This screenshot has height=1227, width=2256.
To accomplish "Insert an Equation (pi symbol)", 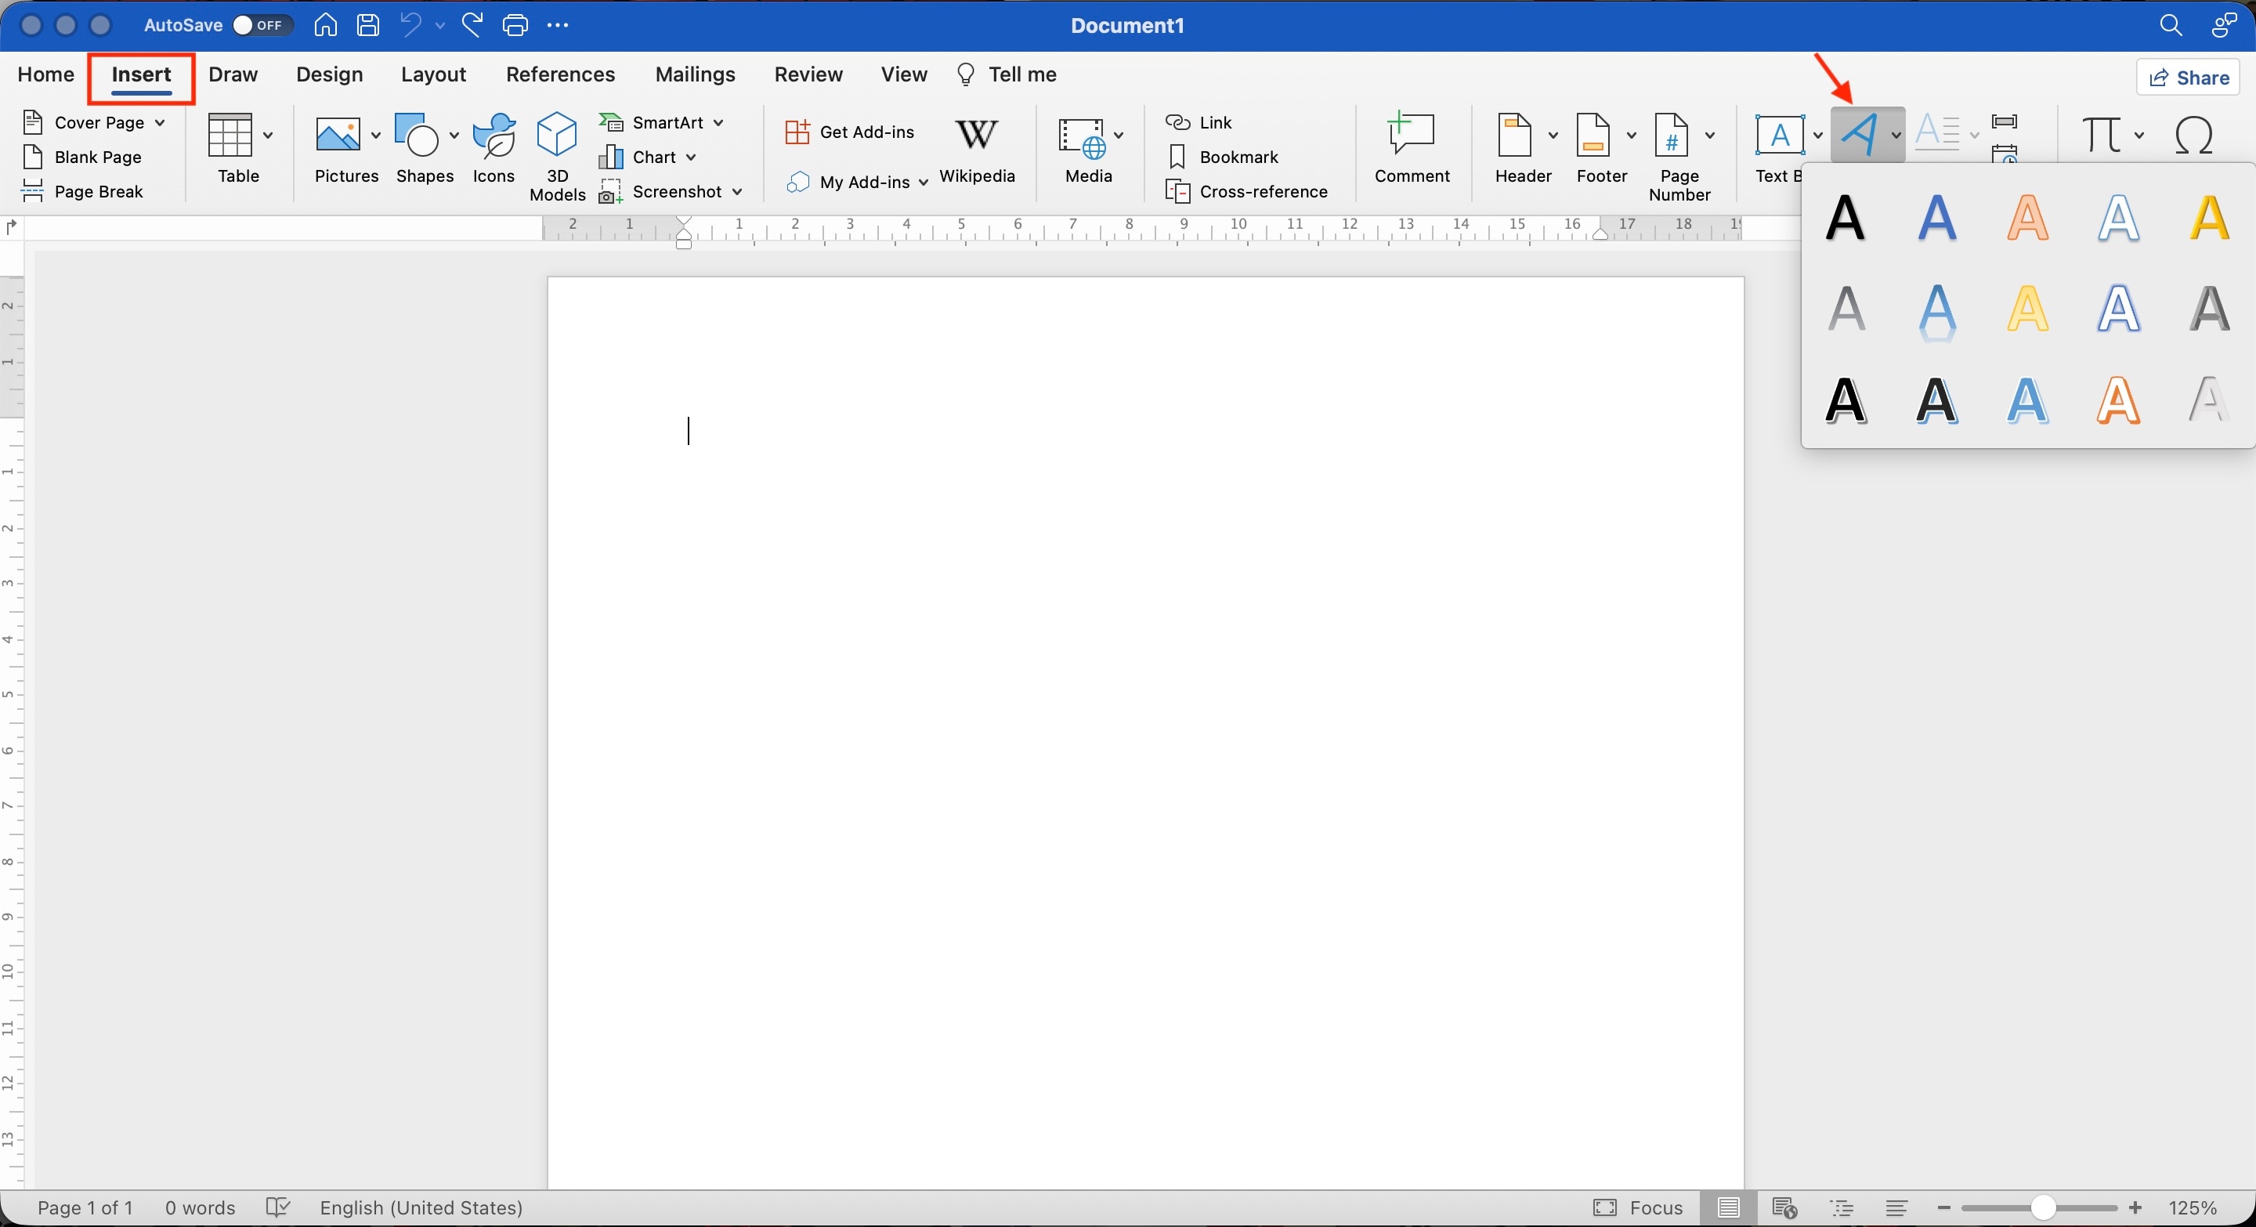I will (x=2102, y=135).
